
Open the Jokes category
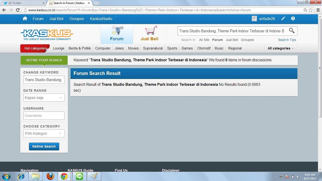[119, 48]
